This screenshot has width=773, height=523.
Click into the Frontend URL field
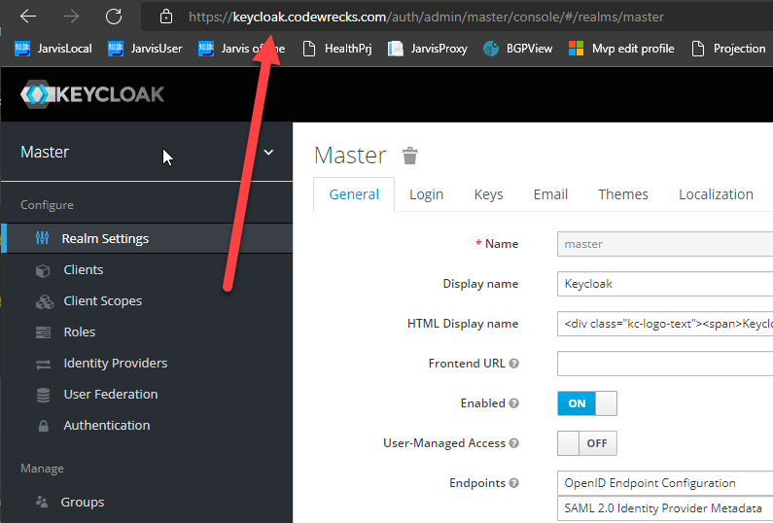click(x=665, y=364)
